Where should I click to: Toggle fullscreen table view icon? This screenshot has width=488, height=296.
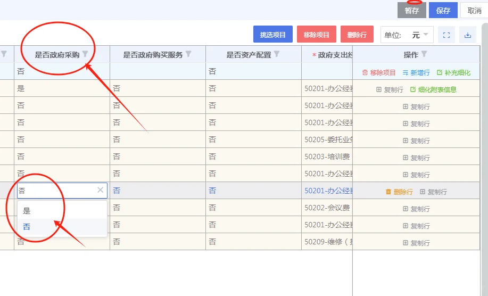tap(446, 35)
